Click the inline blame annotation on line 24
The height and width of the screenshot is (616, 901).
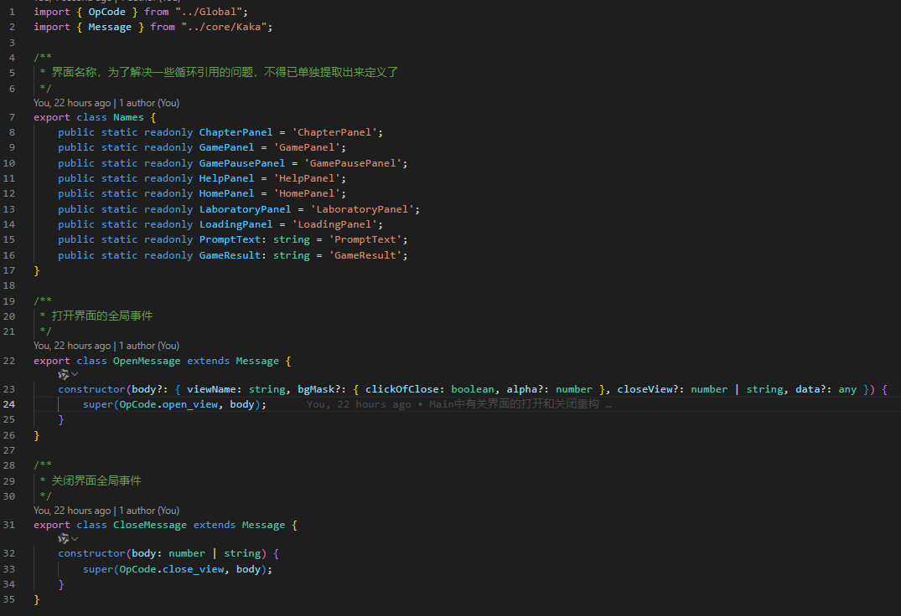(458, 403)
